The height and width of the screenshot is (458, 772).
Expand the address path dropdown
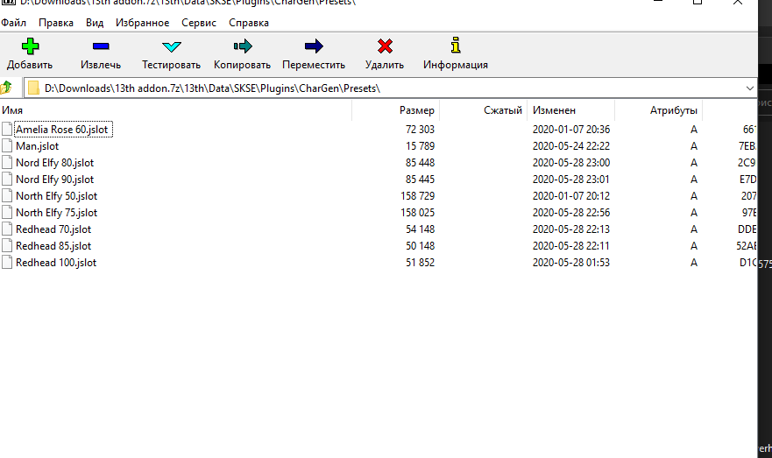[749, 88]
